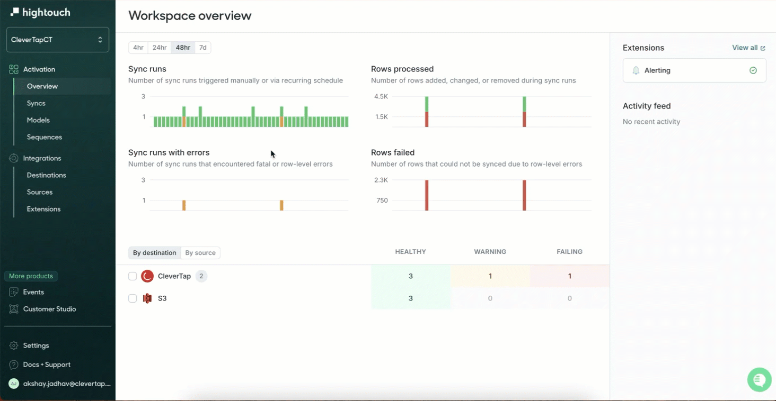
Task: Click the first red bar in Rows failed chart
Action: 427,195
